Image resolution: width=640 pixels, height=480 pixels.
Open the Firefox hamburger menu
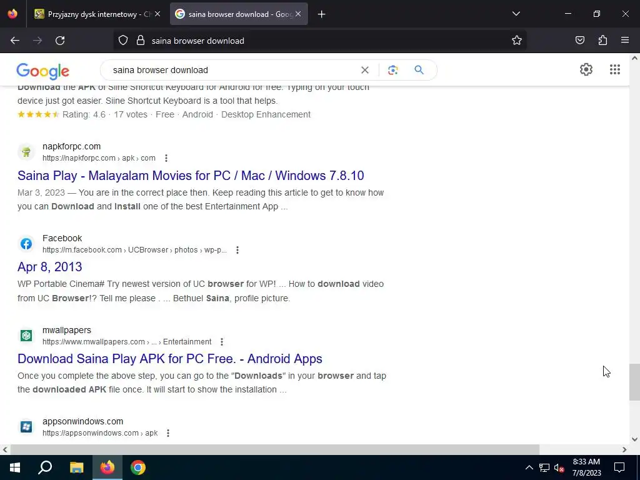tap(625, 41)
